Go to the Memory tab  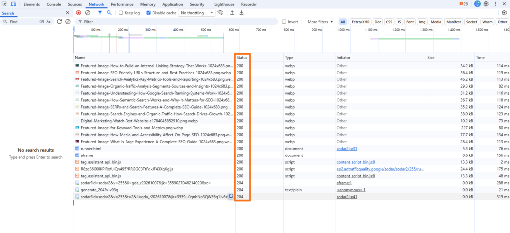pos(148,4)
